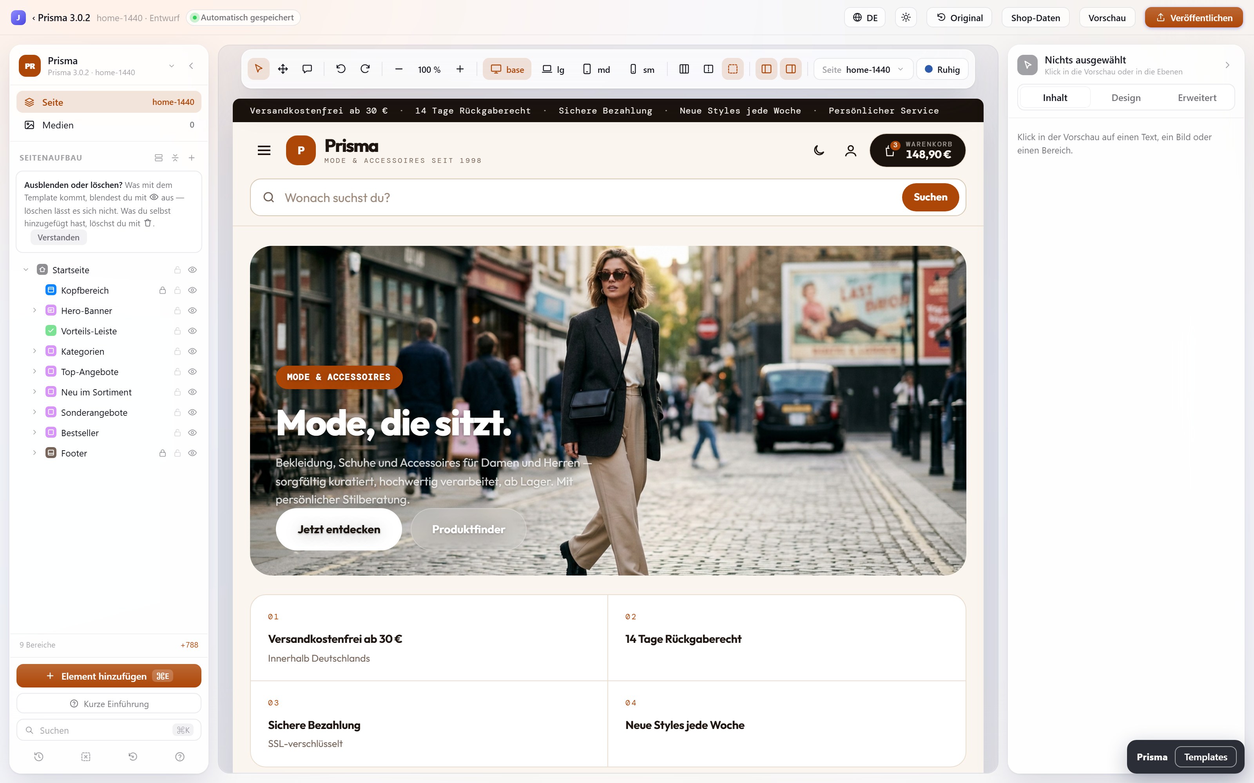Switch to the Design tab
Screen dimensions: 1254x783
click(x=1125, y=97)
